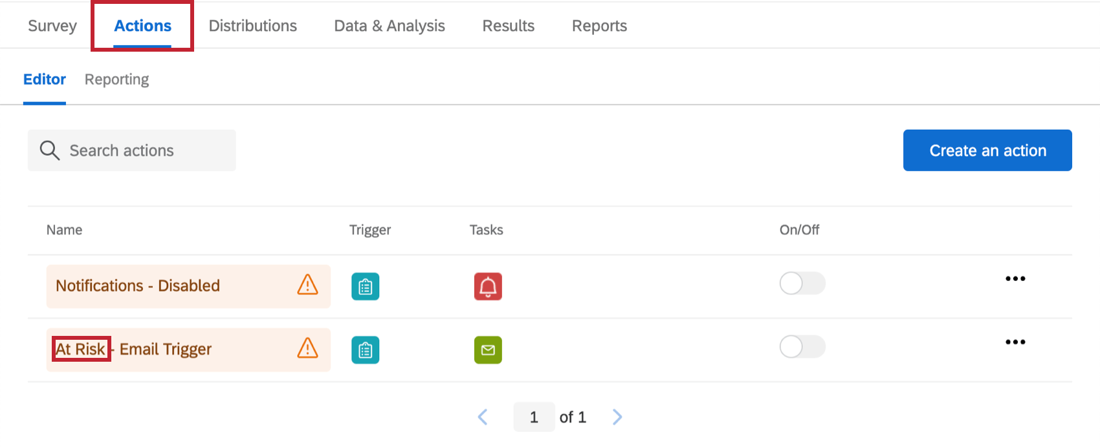The image size is (1100, 447).
Task: Click the Create an action button
Action: pyautogui.click(x=987, y=151)
